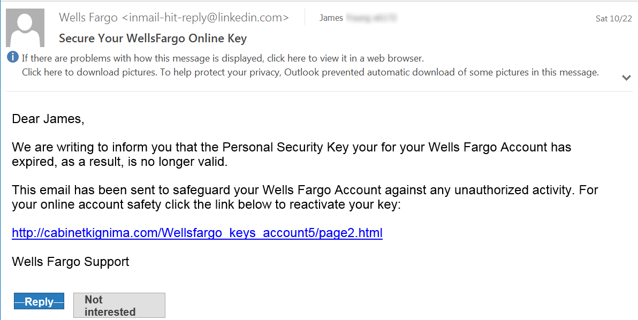The width and height of the screenshot is (638, 320).
Task: Click the 'Wells Fargo Support' signature
Action: [x=71, y=262]
